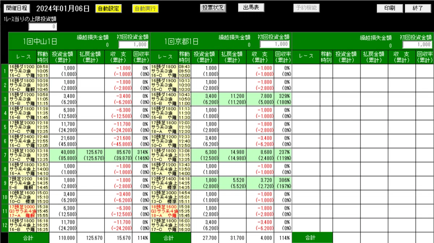Click 京都 table 払戻金額(累計) column header
The width and height of the screenshot is (434, 243).
(233, 57)
